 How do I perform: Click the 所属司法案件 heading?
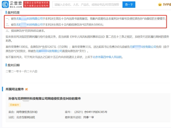click(x=15, y=89)
